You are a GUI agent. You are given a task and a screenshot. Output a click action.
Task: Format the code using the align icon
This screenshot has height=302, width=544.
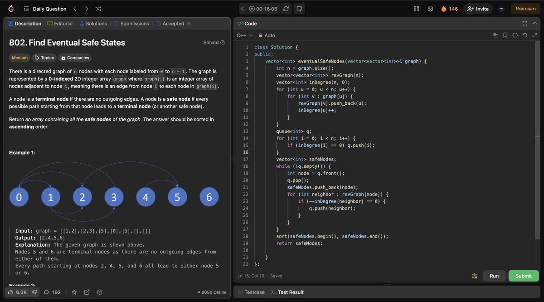tap(495, 35)
